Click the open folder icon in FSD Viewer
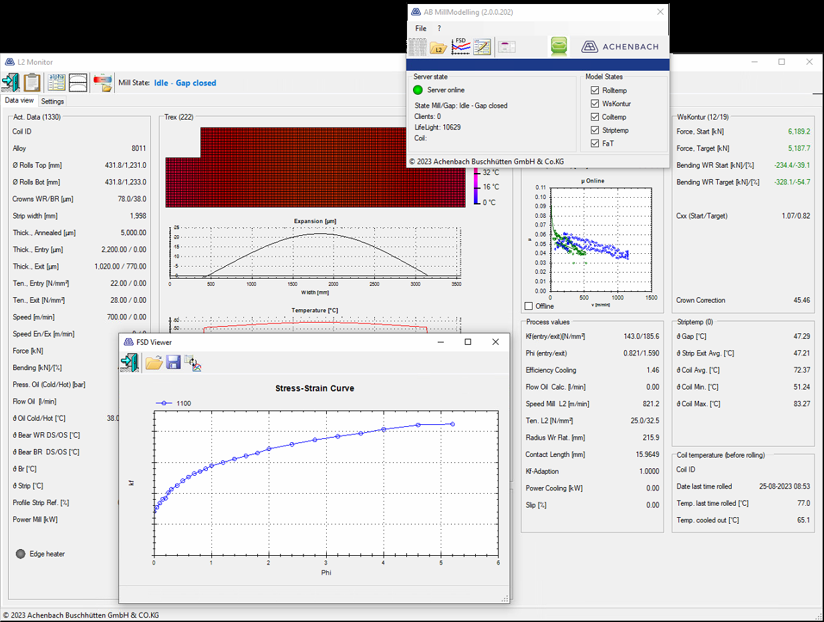 pyautogui.click(x=154, y=363)
